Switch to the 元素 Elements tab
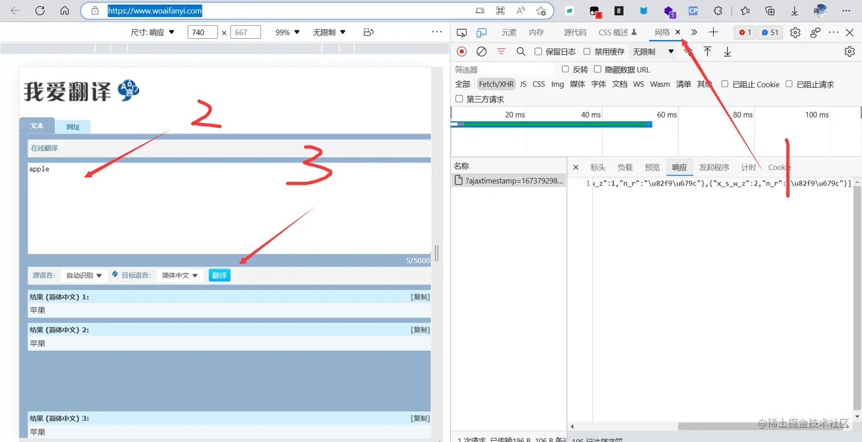The image size is (862, 442). coord(509,33)
